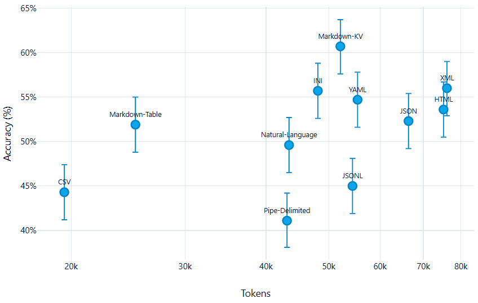
Task: Click the XML data point marker
Action: click(x=447, y=88)
